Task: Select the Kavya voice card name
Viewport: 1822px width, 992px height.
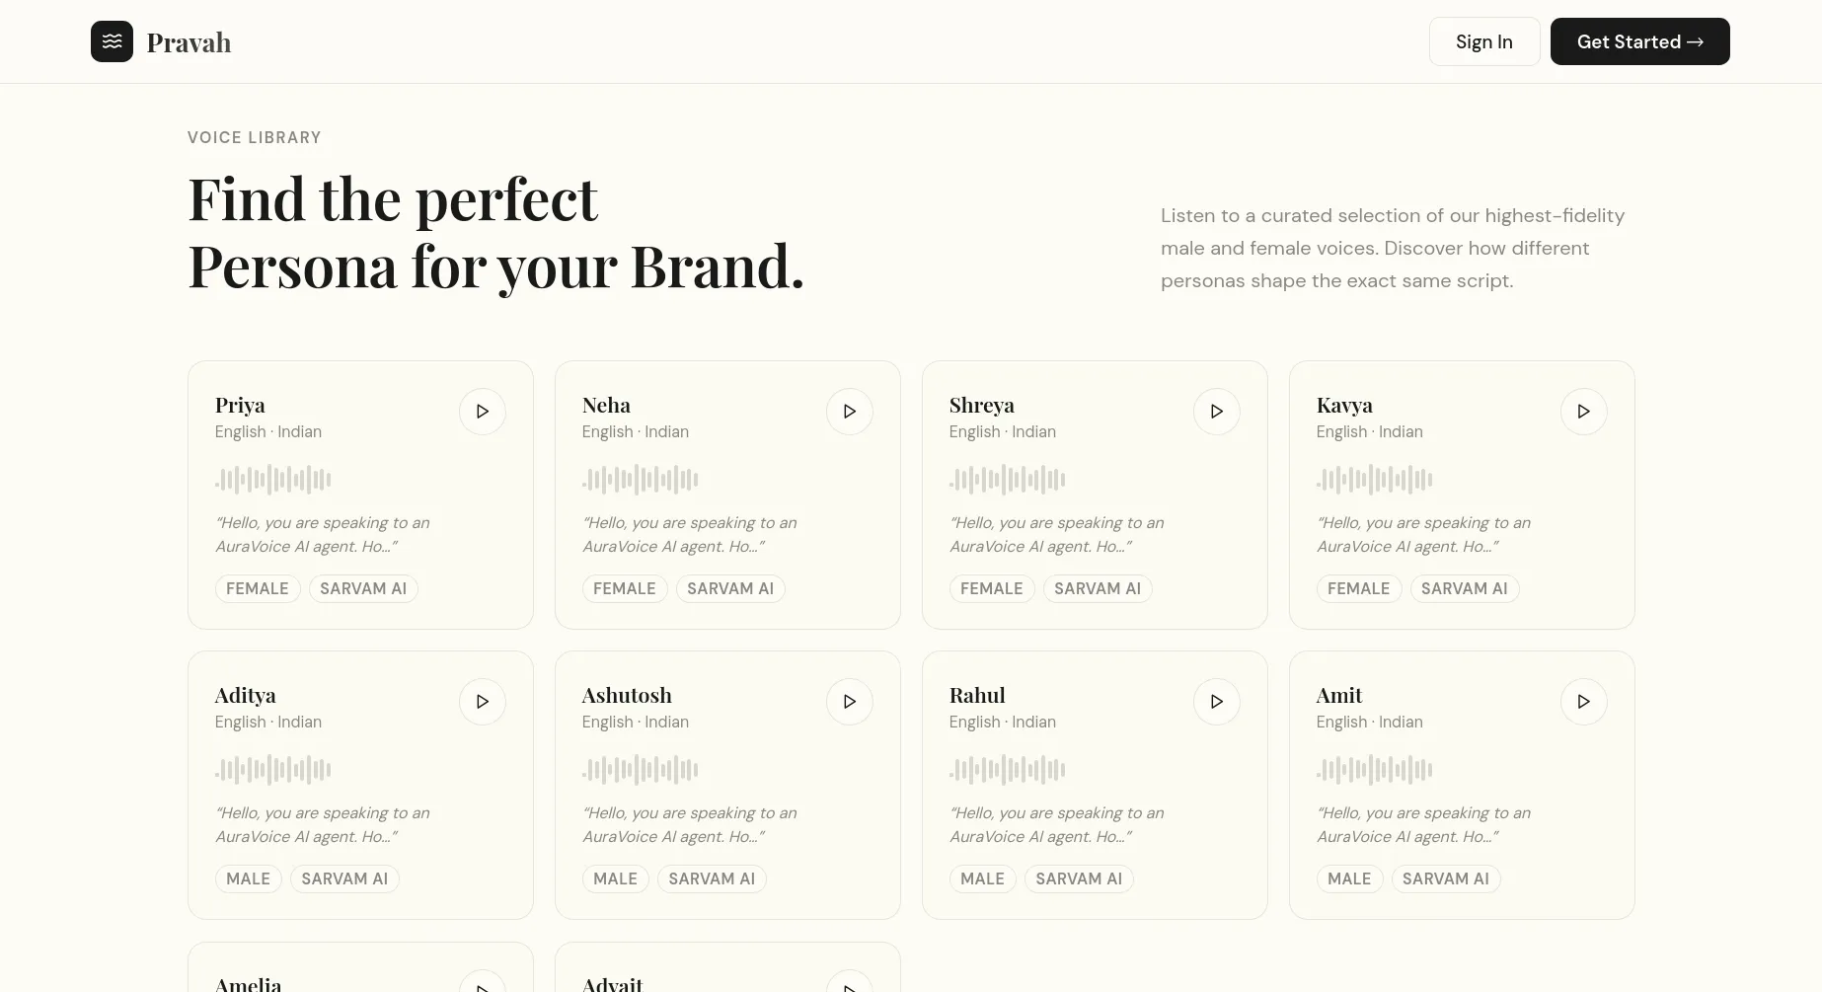Action: 1344,406
